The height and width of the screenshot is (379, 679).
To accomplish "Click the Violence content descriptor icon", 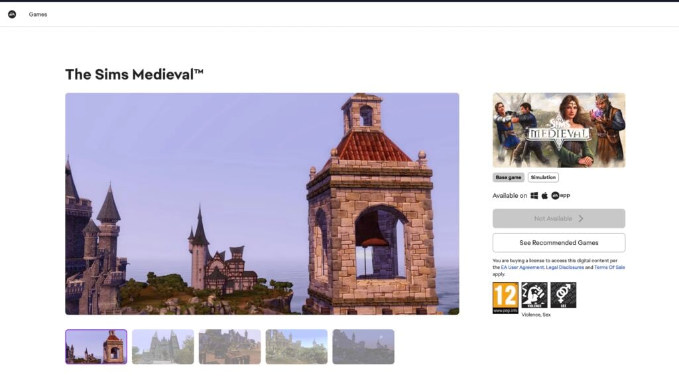I will [x=534, y=295].
